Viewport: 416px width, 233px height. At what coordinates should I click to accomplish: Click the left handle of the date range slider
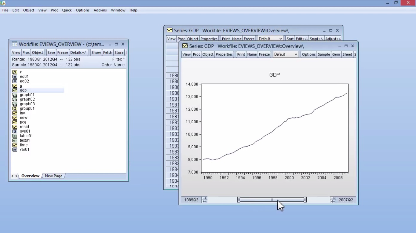click(238, 200)
